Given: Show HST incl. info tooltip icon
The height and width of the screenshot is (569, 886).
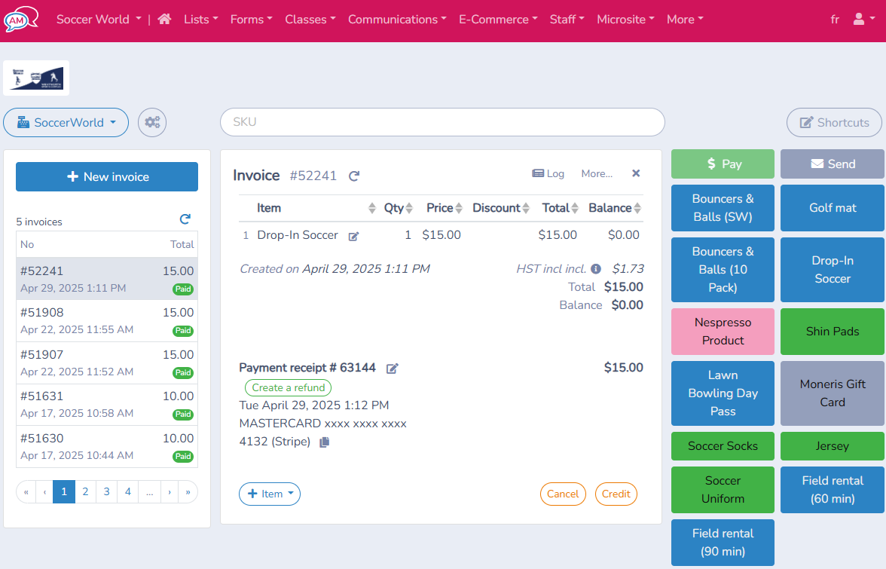Looking at the screenshot, I should 596,269.
